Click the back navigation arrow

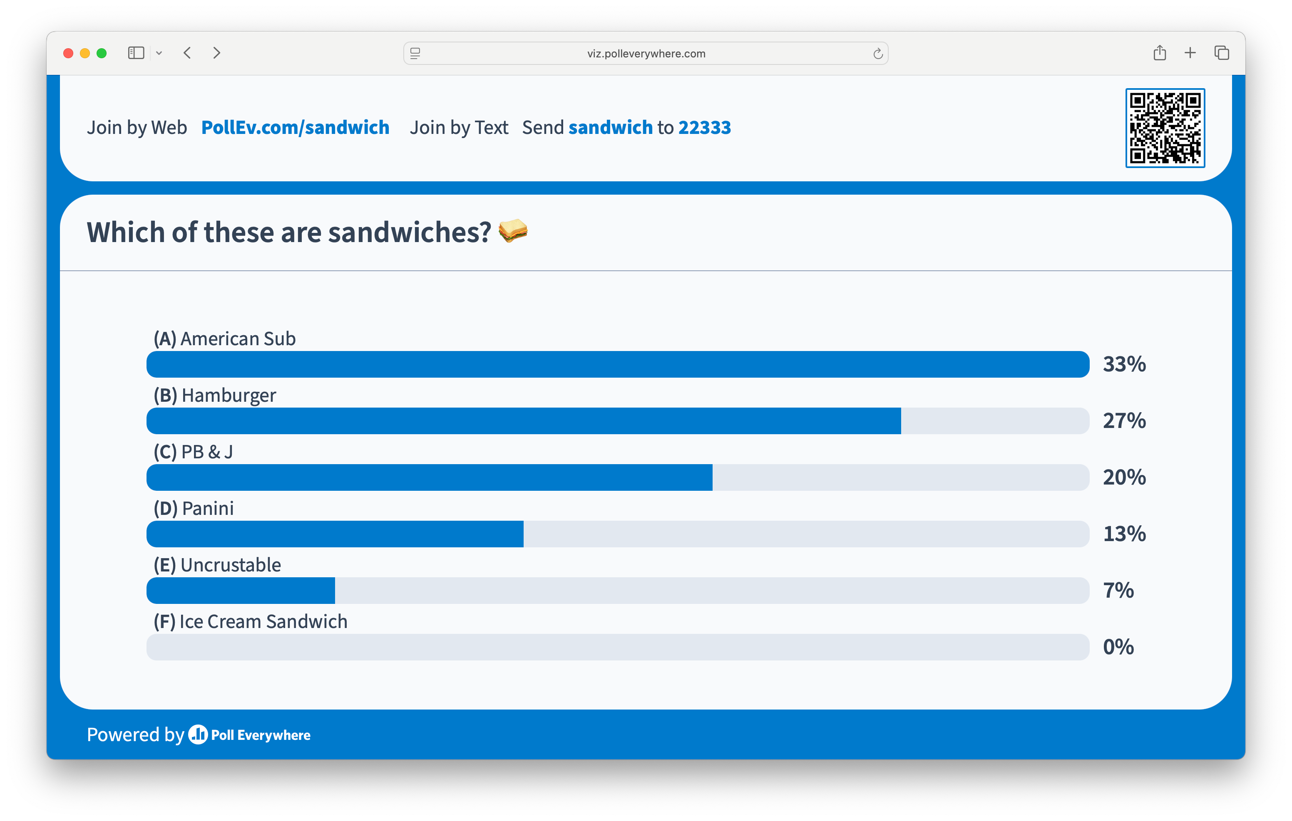coord(187,52)
